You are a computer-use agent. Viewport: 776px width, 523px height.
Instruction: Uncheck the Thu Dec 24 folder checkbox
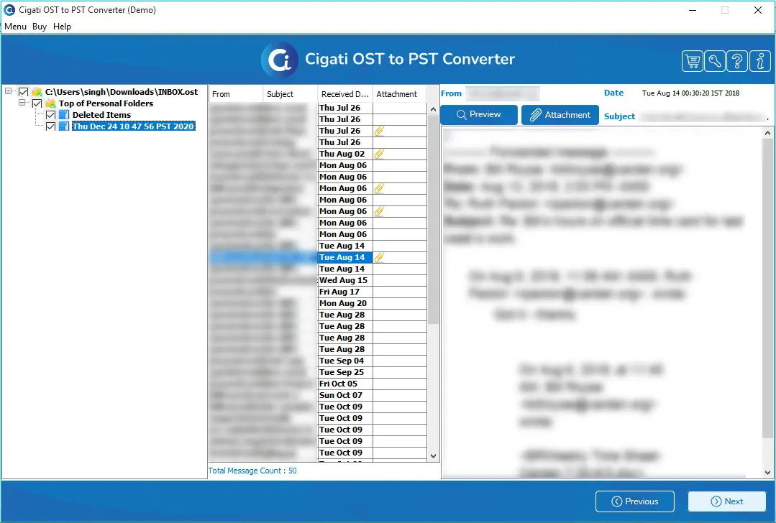coord(50,126)
